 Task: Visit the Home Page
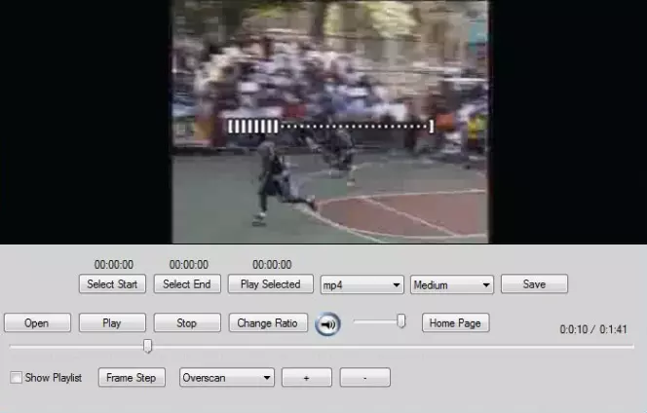(x=456, y=322)
